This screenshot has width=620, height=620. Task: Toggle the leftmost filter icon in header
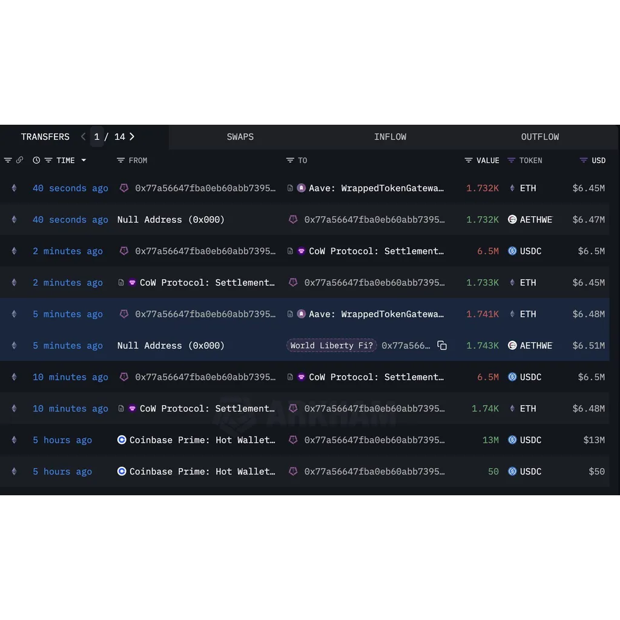point(8,160)
